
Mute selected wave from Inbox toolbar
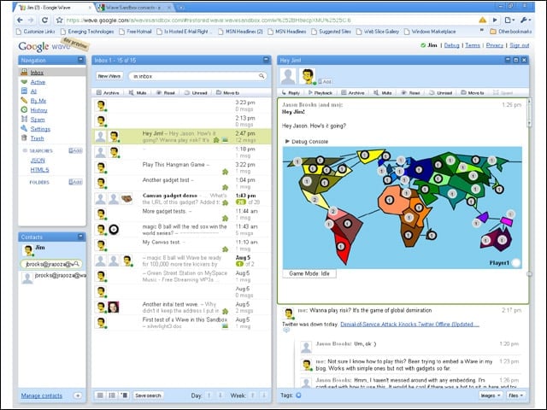tap(138, 93)
